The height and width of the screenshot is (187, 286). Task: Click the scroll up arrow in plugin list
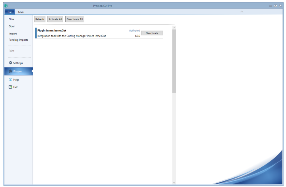[x=174, y=28]
